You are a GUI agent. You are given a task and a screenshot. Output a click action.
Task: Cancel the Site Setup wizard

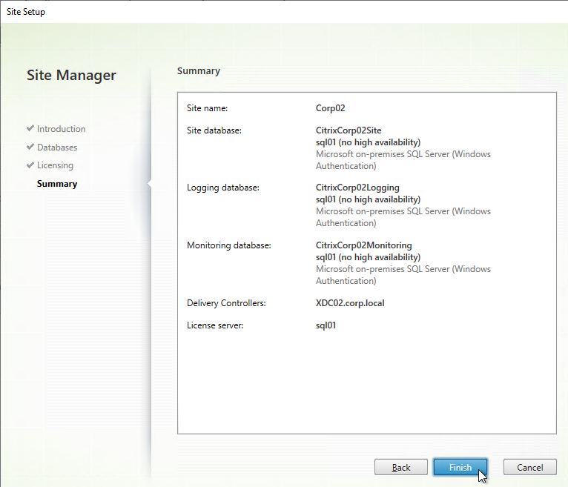click(529, 467)
